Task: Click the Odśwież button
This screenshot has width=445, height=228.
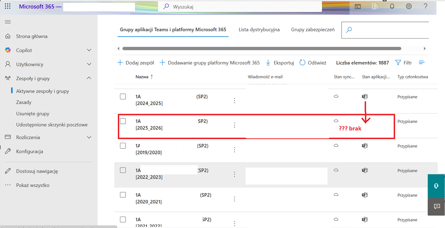Action: point(313,63)
